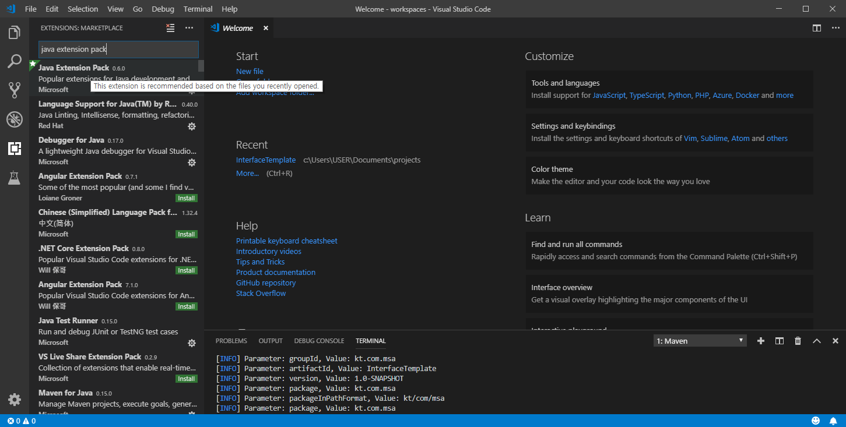
Task: Install VS Live Share Extension Pack
Action: (187, 379)
